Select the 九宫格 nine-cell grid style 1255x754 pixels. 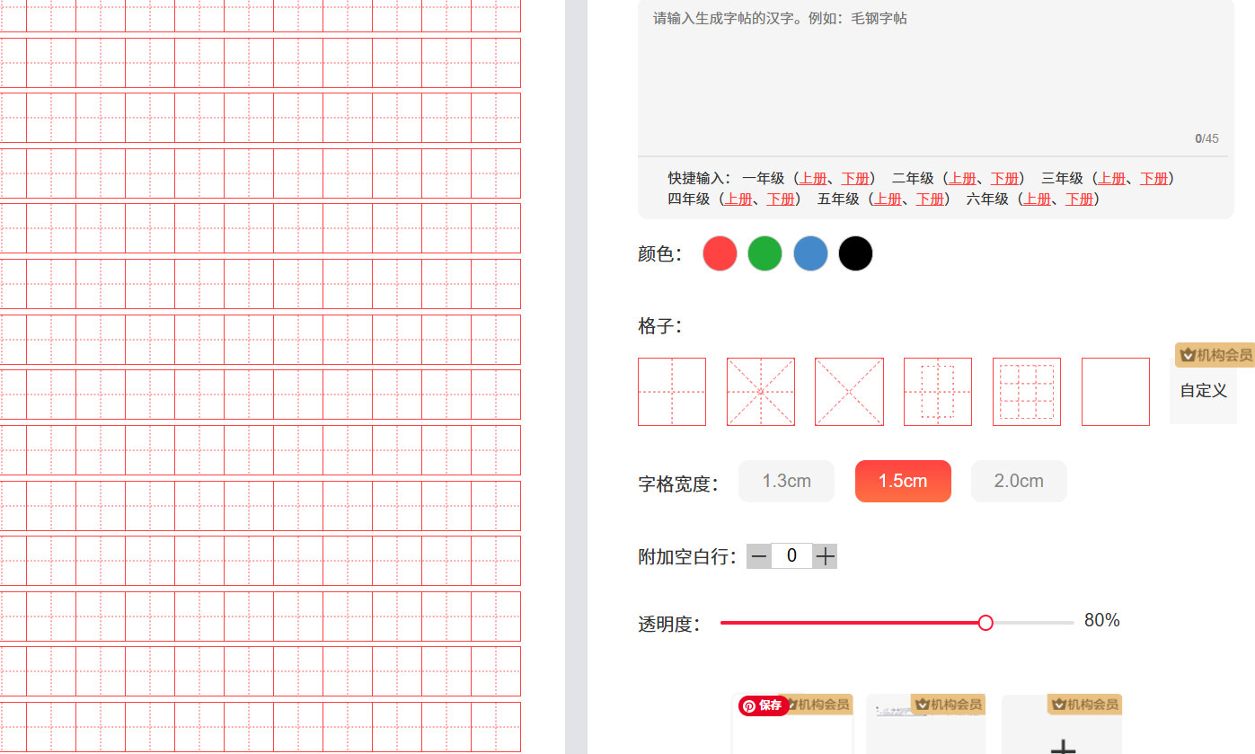coord(1027,392)
